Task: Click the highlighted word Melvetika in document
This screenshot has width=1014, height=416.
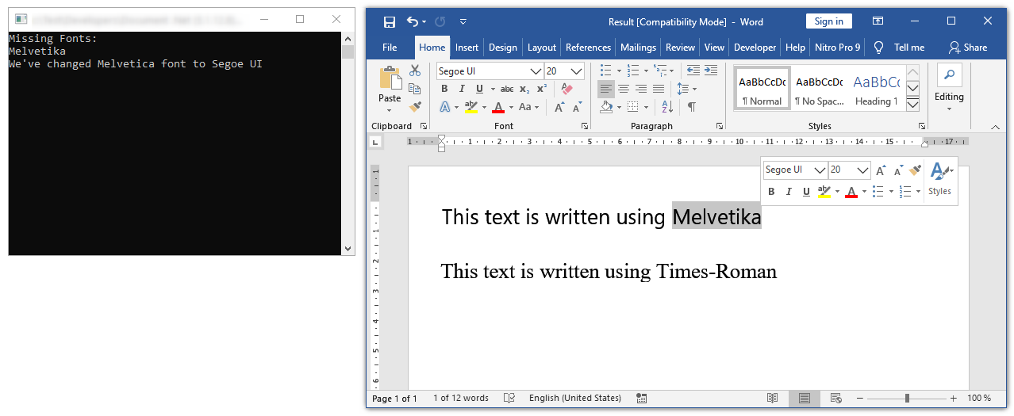Action: click(716, 216)
